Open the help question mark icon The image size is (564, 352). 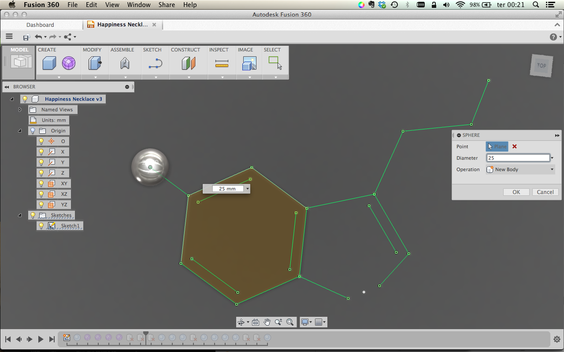coord(553,37)
